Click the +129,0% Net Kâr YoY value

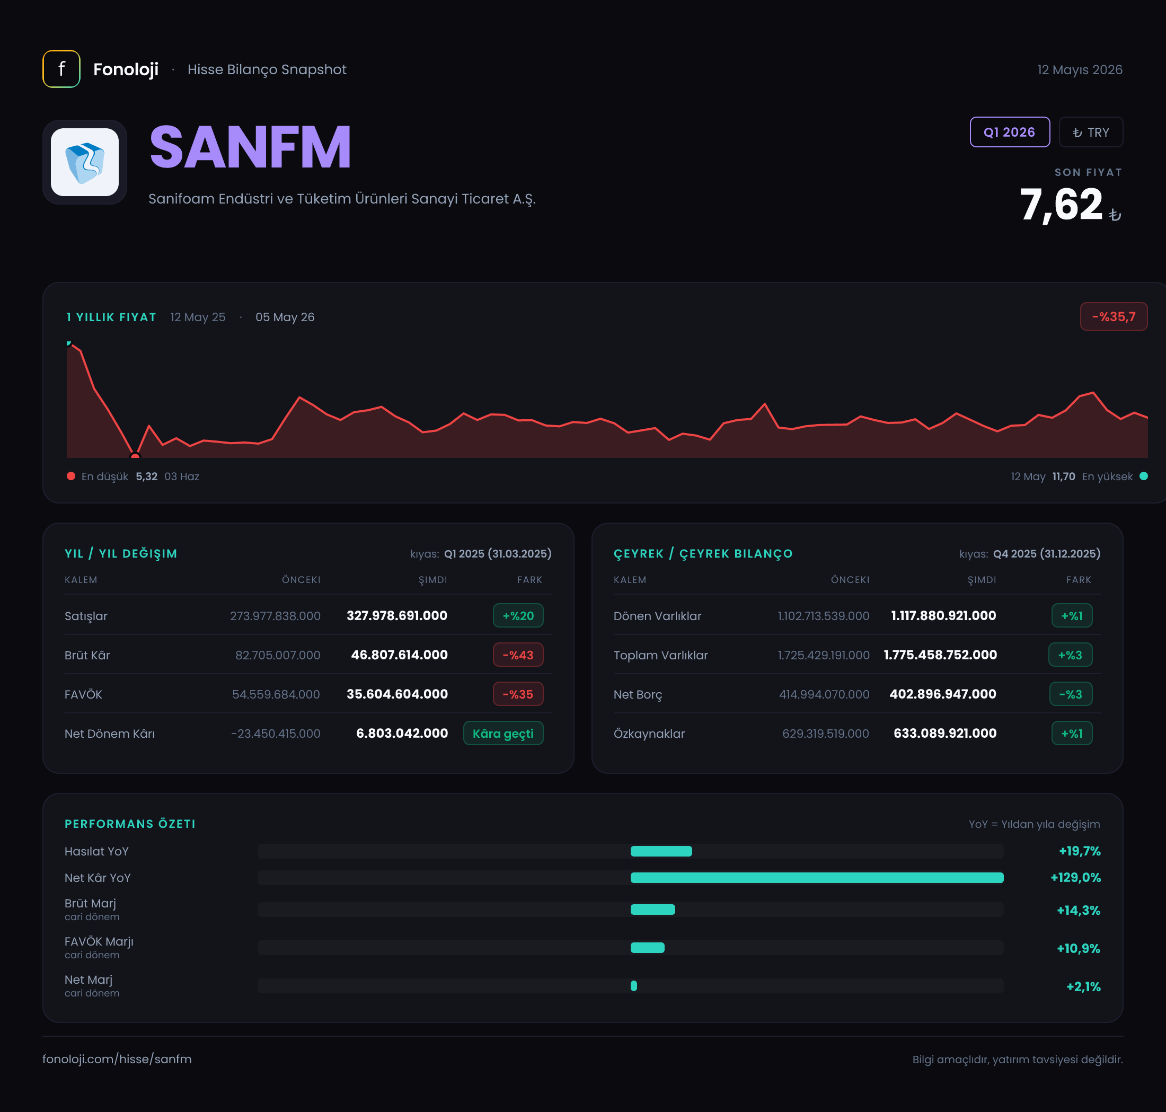(1075, 877)
